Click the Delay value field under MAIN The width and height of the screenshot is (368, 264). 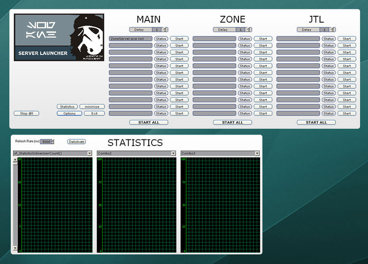pos(157,29)
